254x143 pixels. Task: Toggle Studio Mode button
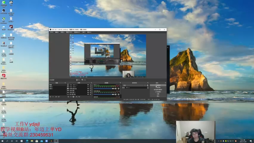point(158,92)
